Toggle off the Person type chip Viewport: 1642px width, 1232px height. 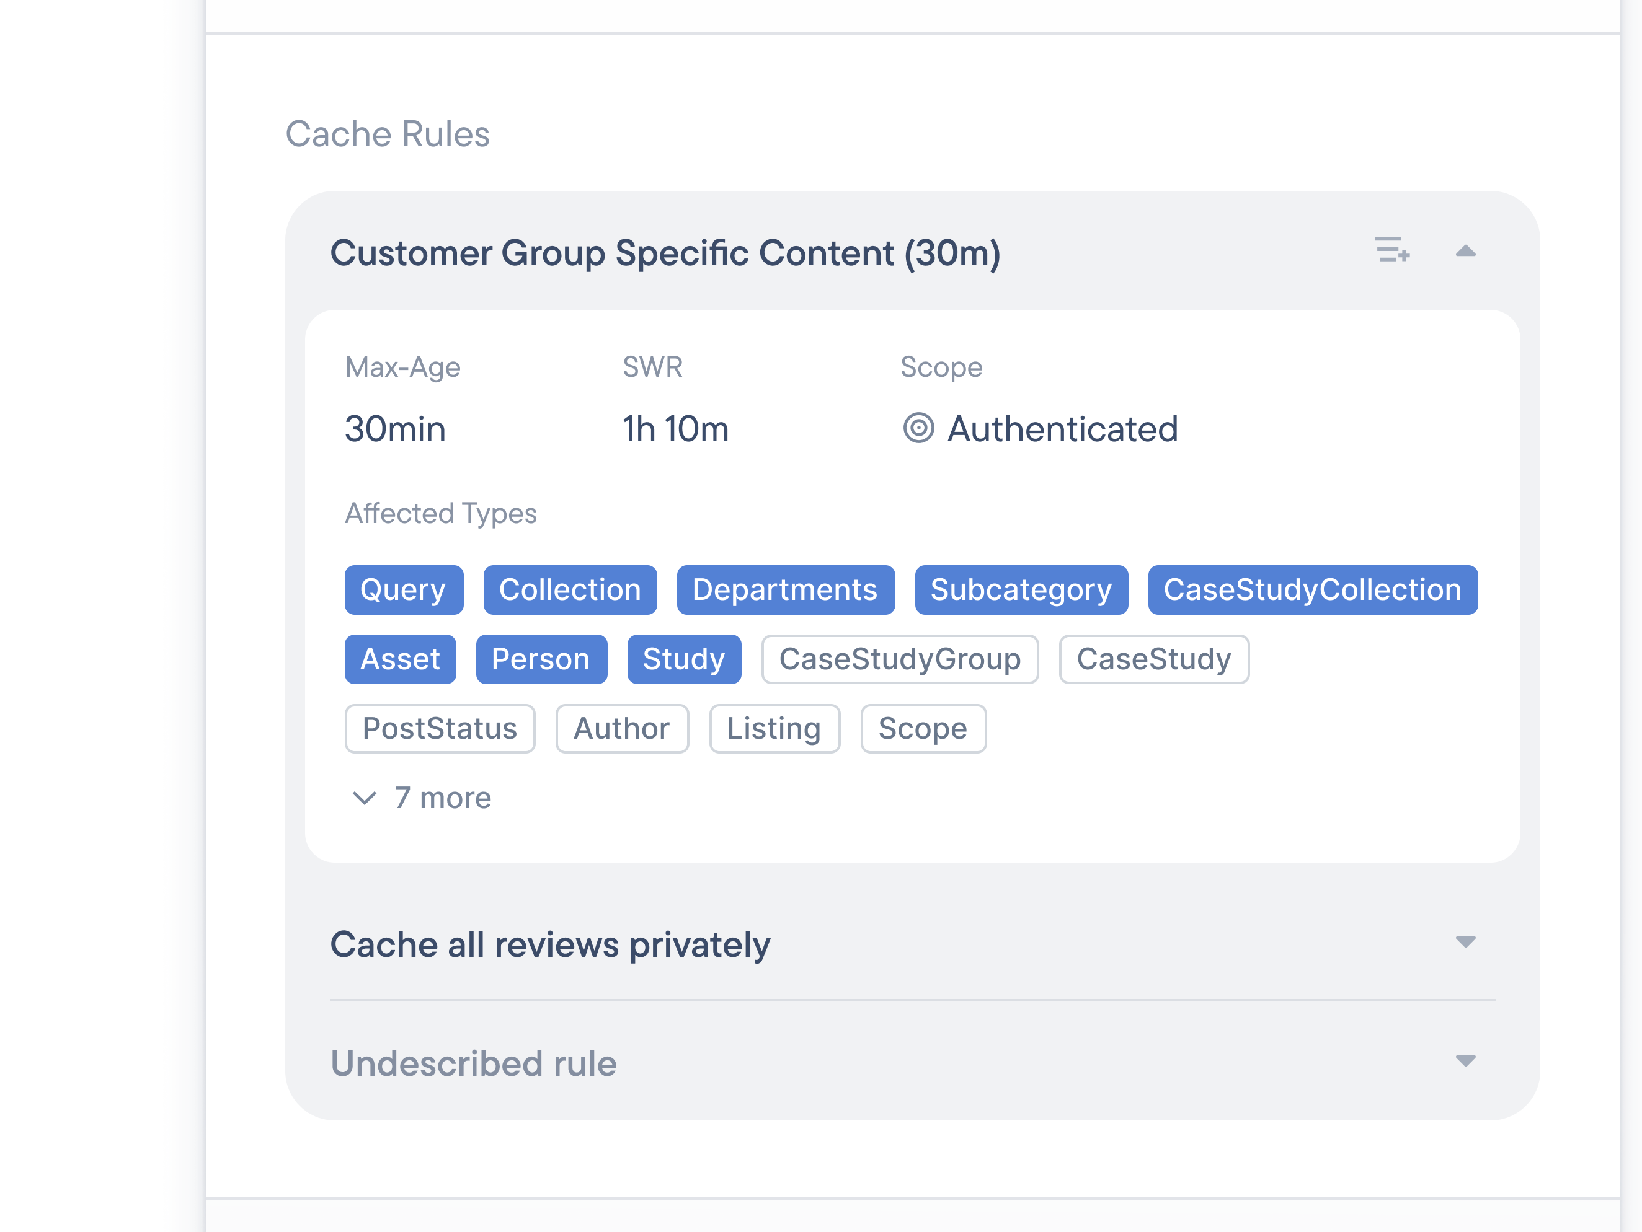point(541,659)
